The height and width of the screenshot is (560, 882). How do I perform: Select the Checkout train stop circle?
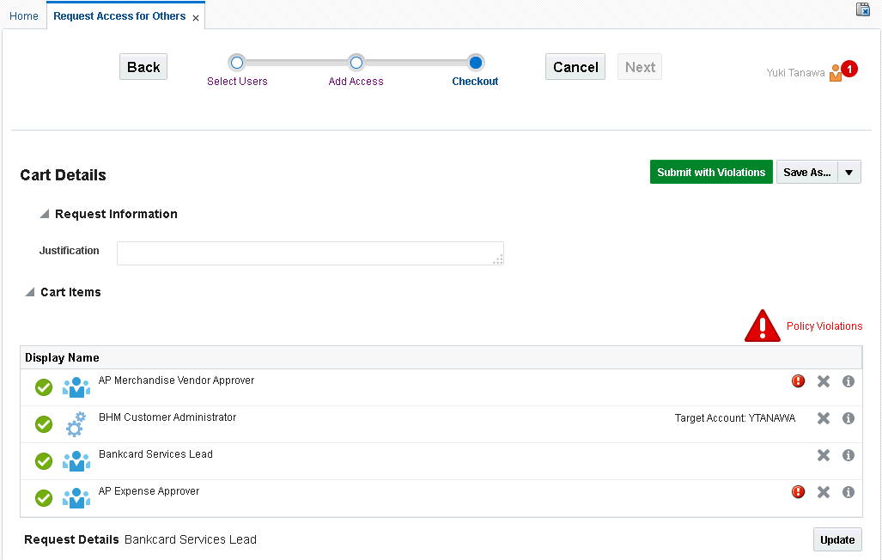475,63
